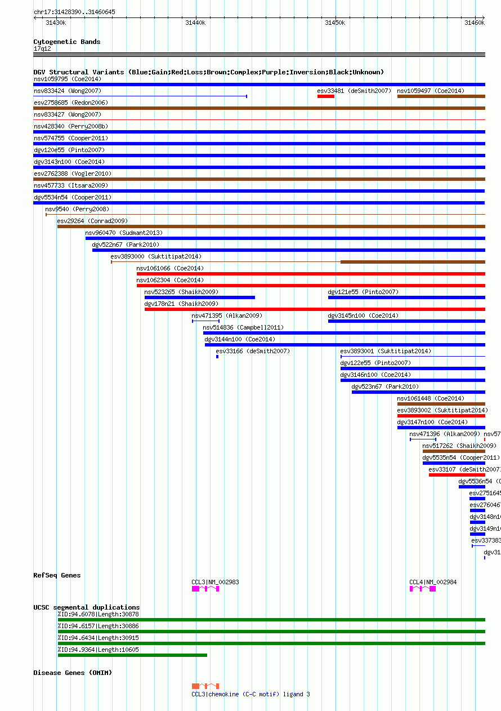Open nsv523265 (Shaikh2009) variant
Image resolution: width=501 pixels, height=711 pixels.
pyautogui.click(x=182, y=292)
